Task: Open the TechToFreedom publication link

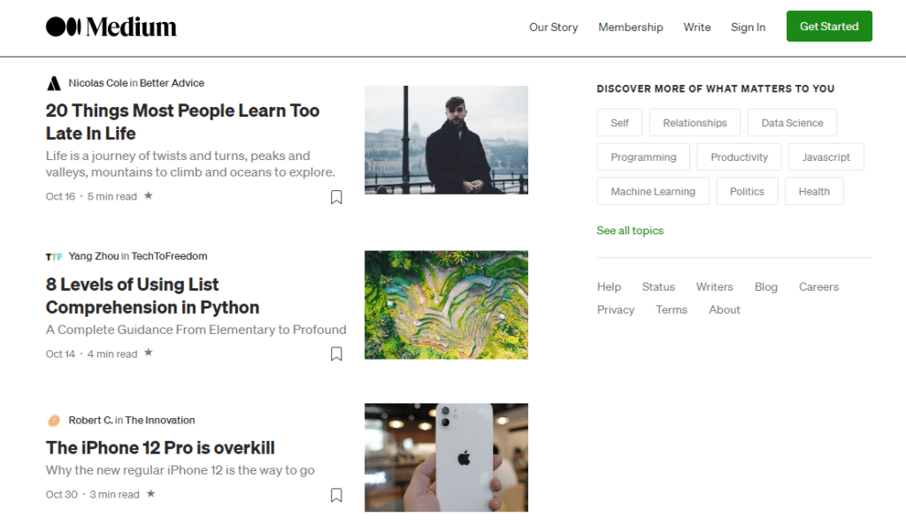Action: tap(169, 256)
